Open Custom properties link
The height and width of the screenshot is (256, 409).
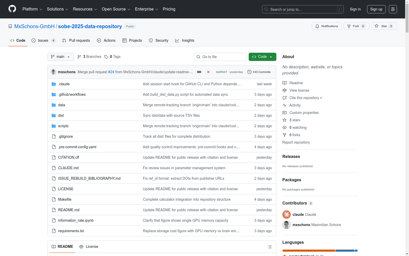click(301, 113)
